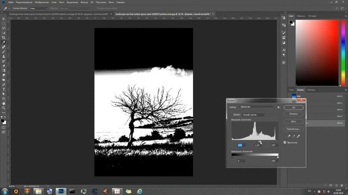Open the Paragraph panel icon

[284, 55]
